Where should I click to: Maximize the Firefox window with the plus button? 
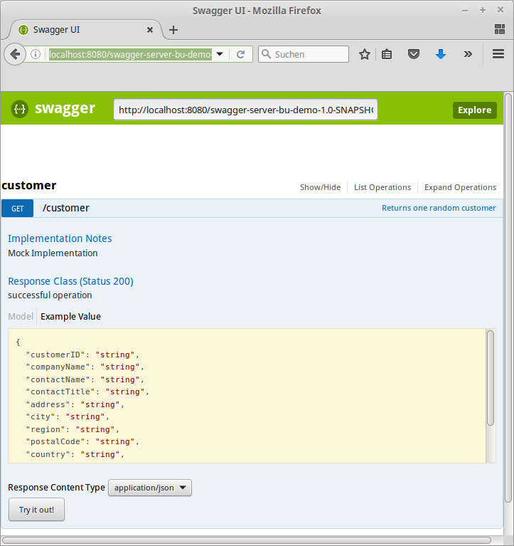point(482,10)
